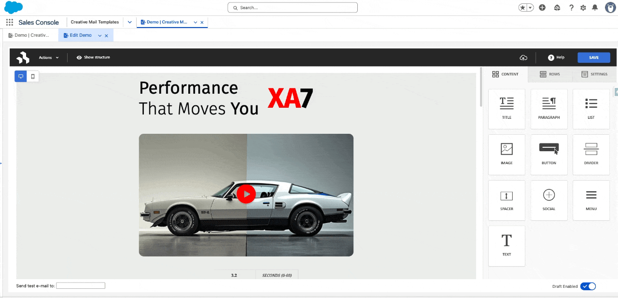Select the Spacer content block
The height and width of the screenshot is (298, 618).
coord(506,200)
